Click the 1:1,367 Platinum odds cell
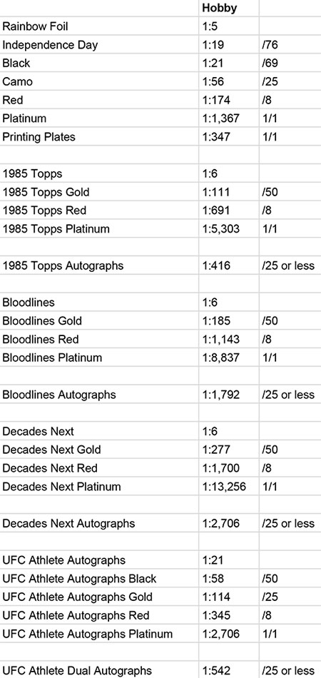Image resolution: width=321 pixels, height=678 pixels. [228, 118]
